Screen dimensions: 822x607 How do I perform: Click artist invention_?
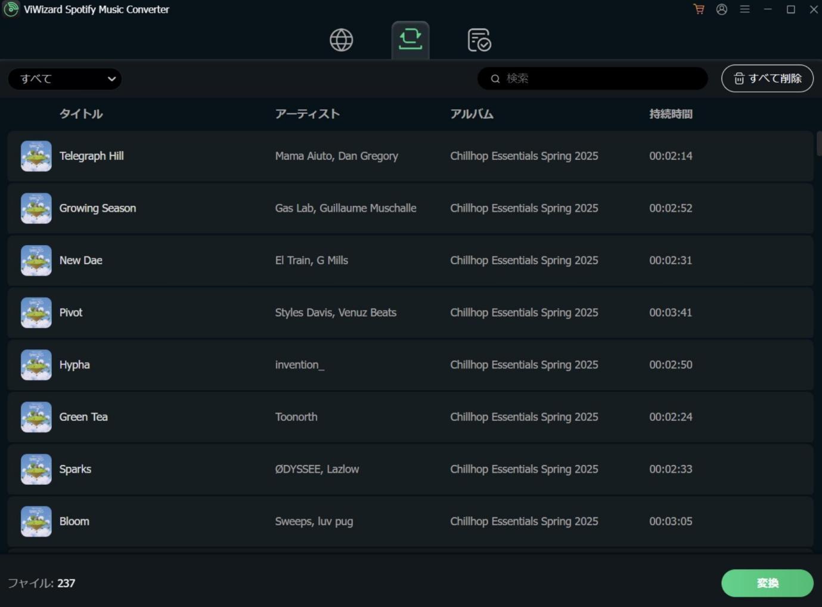[300, 365]
